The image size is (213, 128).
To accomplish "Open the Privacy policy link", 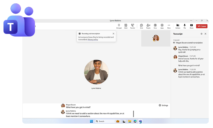I will pyautogui.click(x=93, y=40).
